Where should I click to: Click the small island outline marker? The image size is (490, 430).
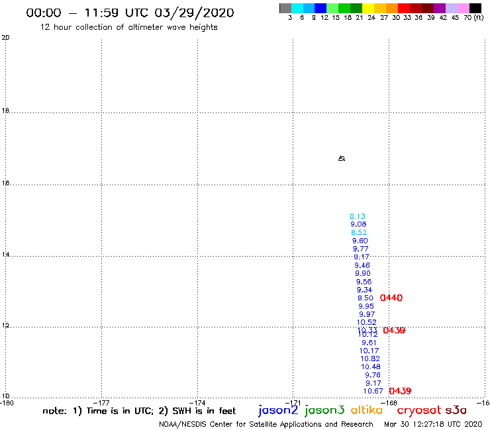coord(342,158)
